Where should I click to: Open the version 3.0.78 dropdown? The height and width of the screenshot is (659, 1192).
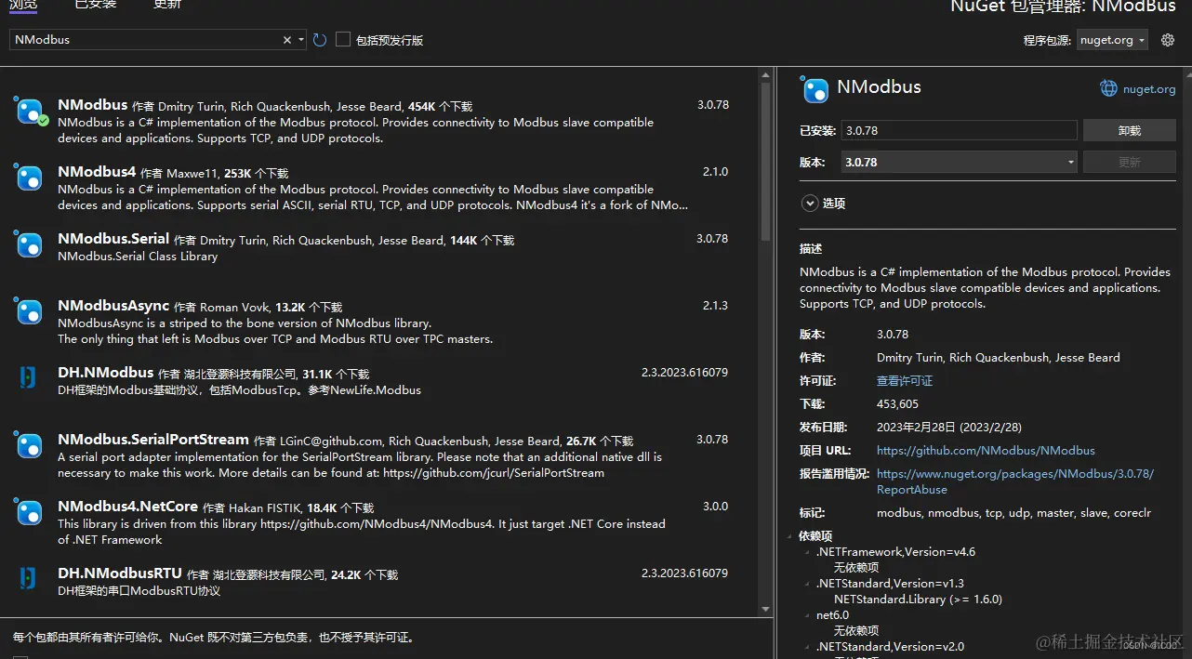point(959,162)
